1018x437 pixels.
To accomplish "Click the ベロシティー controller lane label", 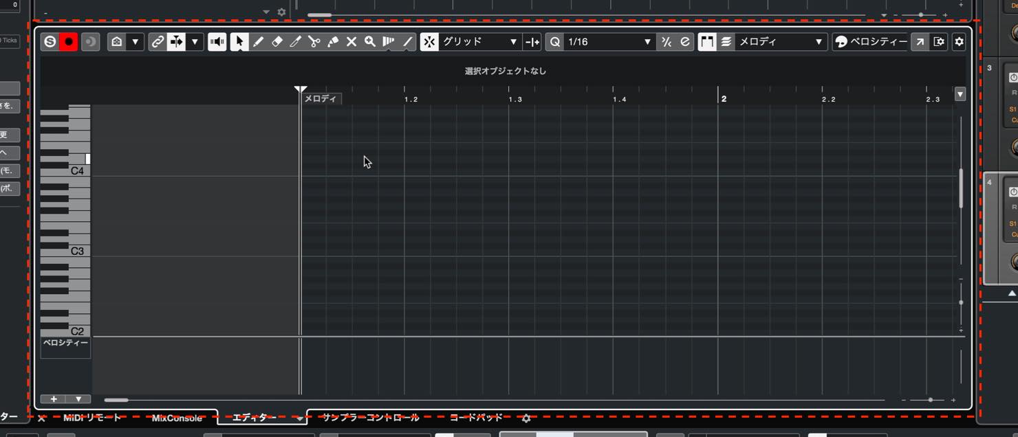I will 65,343.
